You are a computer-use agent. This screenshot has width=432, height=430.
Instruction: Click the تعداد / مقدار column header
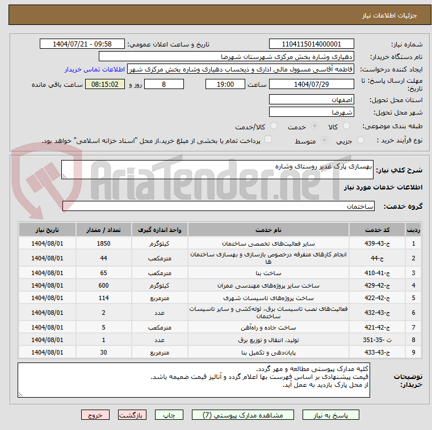103,230
